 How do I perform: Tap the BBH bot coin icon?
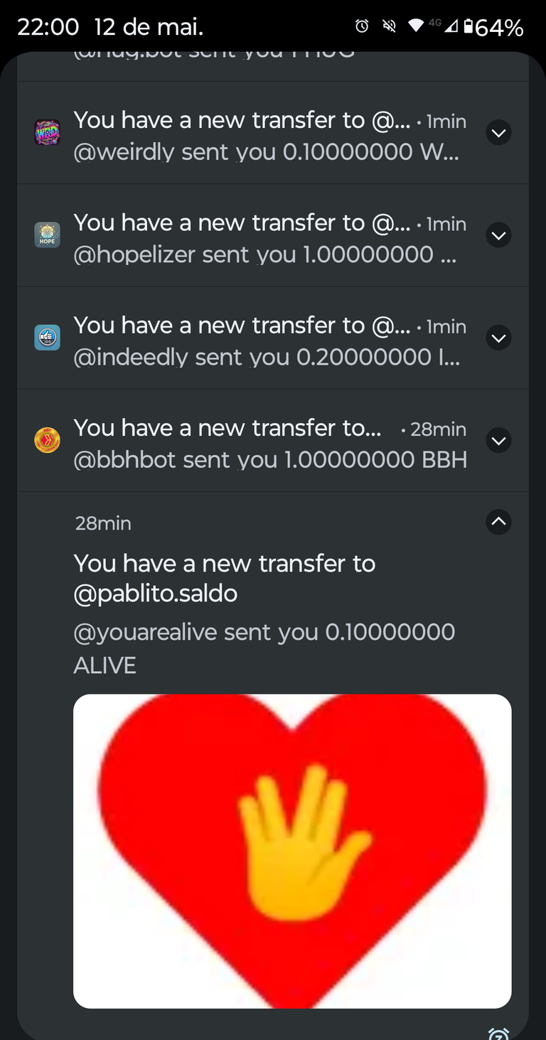tap(47, 441)
